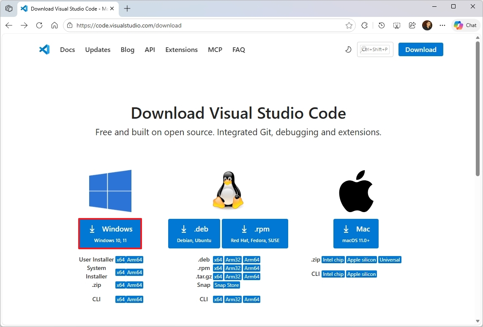
Task: Select Linux .rpm Arm64 link
Action: pyautogui.click(x=252, y=268)
